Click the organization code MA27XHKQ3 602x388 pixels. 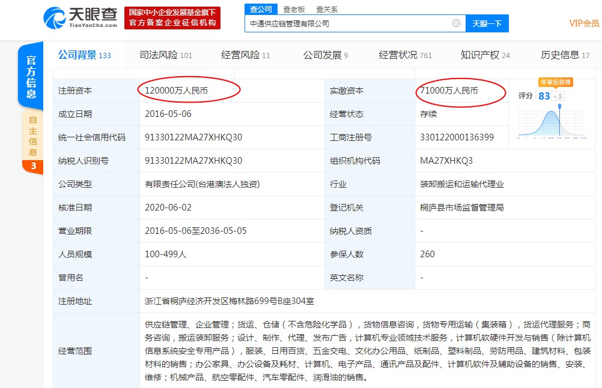click(446, 161)
